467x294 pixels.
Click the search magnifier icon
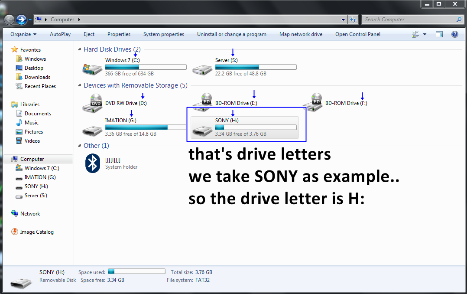459,20
